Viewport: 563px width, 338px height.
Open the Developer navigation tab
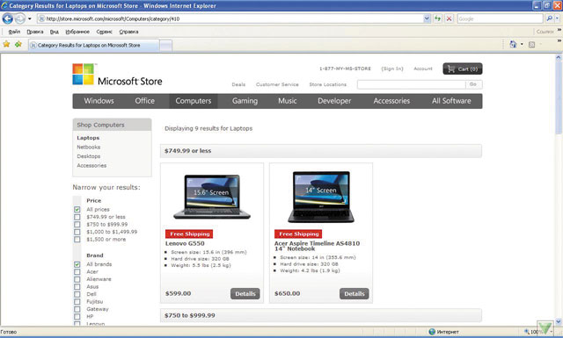(x=334, y=101)
